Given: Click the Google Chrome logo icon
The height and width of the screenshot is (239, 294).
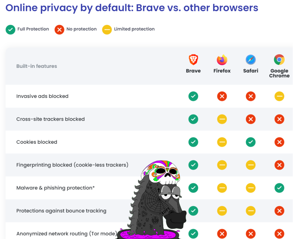Looking at the screenshot, I should point(279,60).
